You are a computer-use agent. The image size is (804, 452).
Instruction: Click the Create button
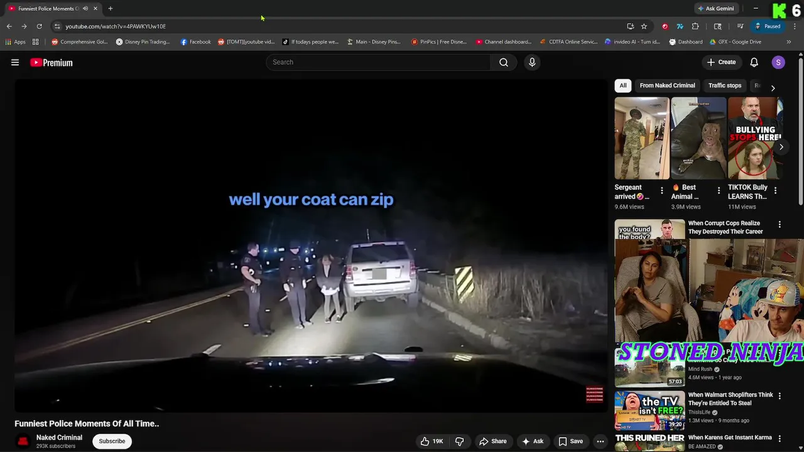click(x=721, y=62)
